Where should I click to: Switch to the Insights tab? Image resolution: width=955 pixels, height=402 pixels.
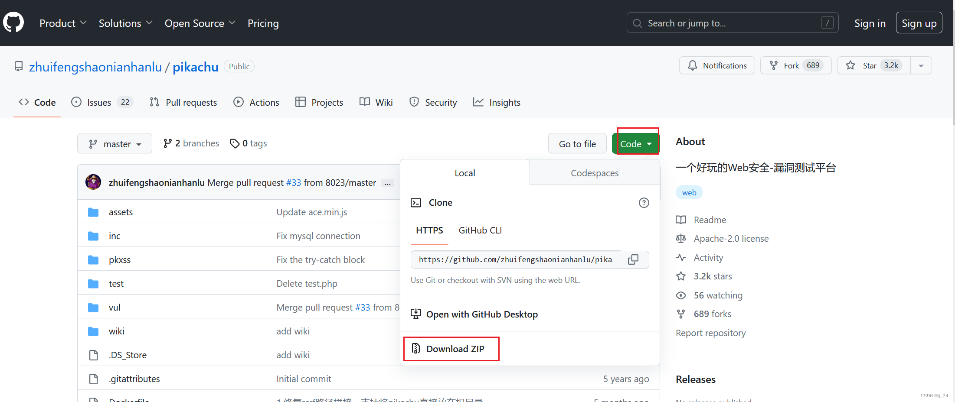tap(497, 102)
